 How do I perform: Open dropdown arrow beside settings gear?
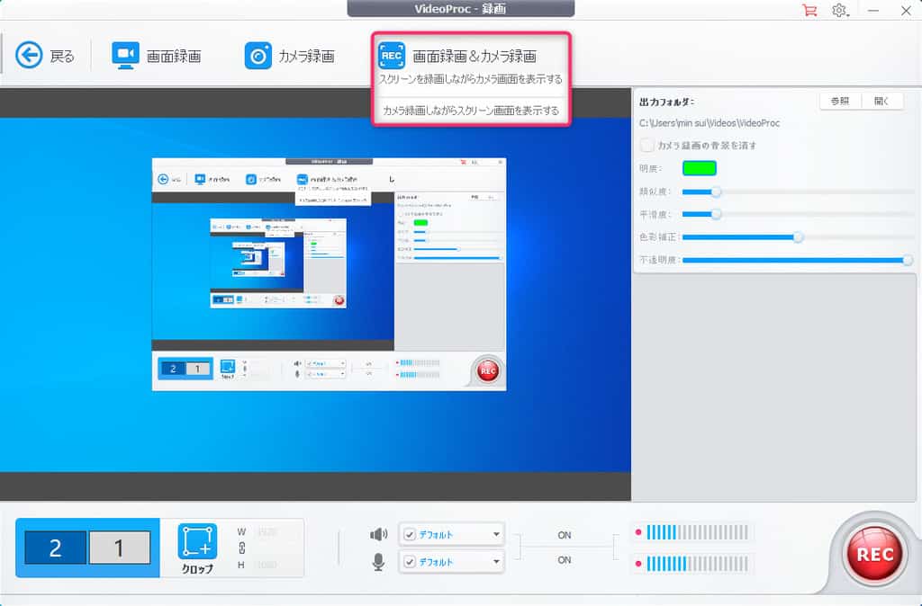tap(854, 12)
